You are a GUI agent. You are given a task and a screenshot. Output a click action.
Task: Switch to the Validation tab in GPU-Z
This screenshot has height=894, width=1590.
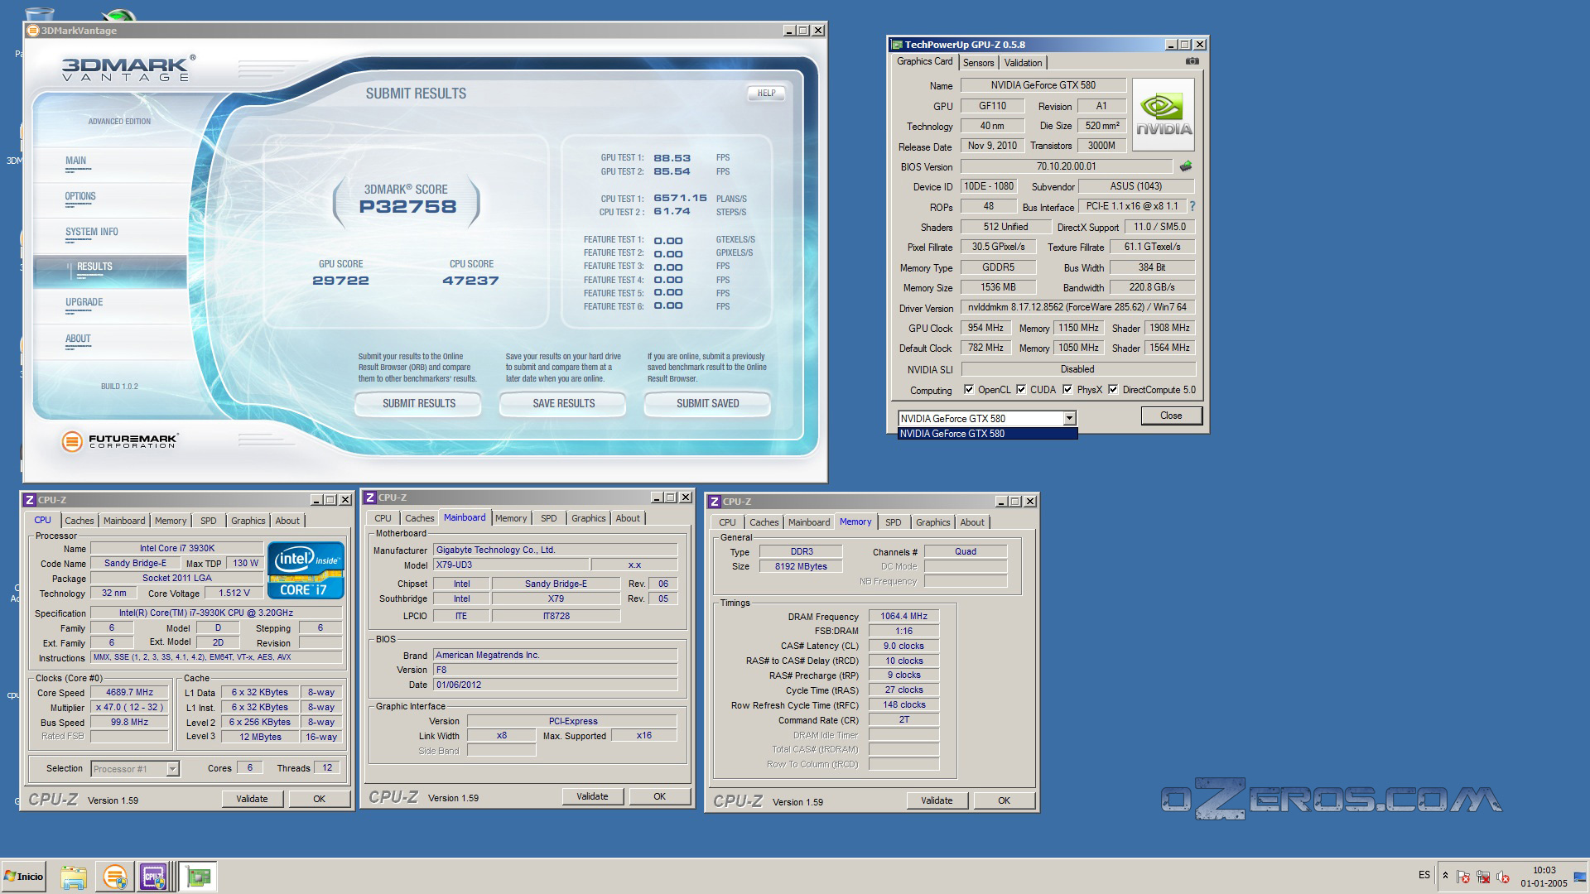pos(1023,63)
